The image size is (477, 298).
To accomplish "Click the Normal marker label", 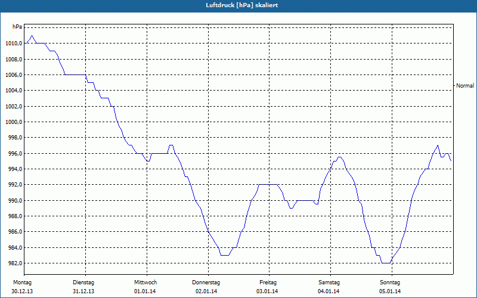I will 465,86.
